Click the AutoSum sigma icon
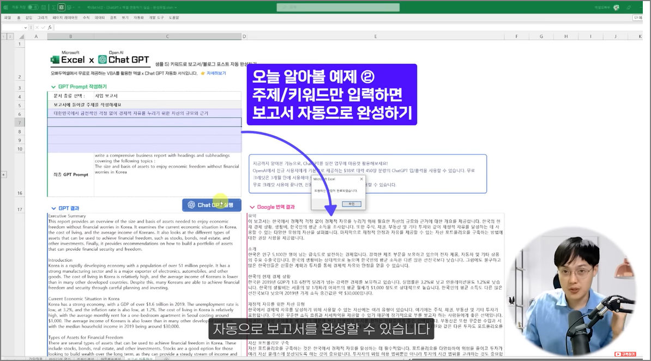This screenshot has height=361, width=651. click(x=54, y=8)
